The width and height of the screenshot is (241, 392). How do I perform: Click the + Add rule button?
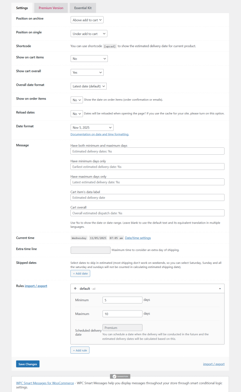pos(80,350)
